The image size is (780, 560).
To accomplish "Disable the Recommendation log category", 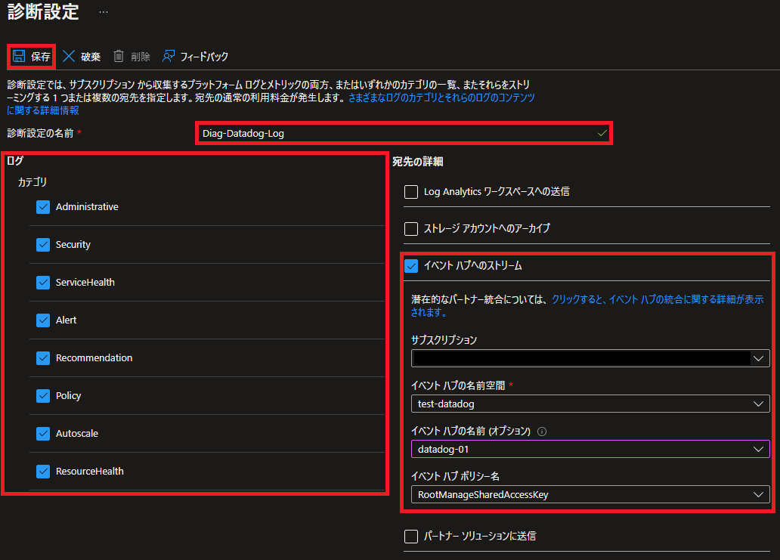I will click(43, 358).
